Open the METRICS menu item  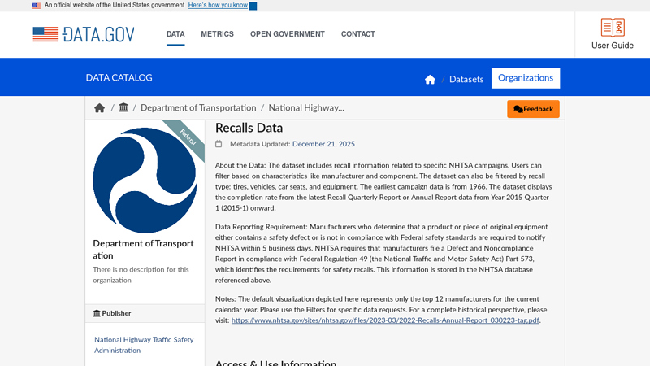[x=217, y=34]
